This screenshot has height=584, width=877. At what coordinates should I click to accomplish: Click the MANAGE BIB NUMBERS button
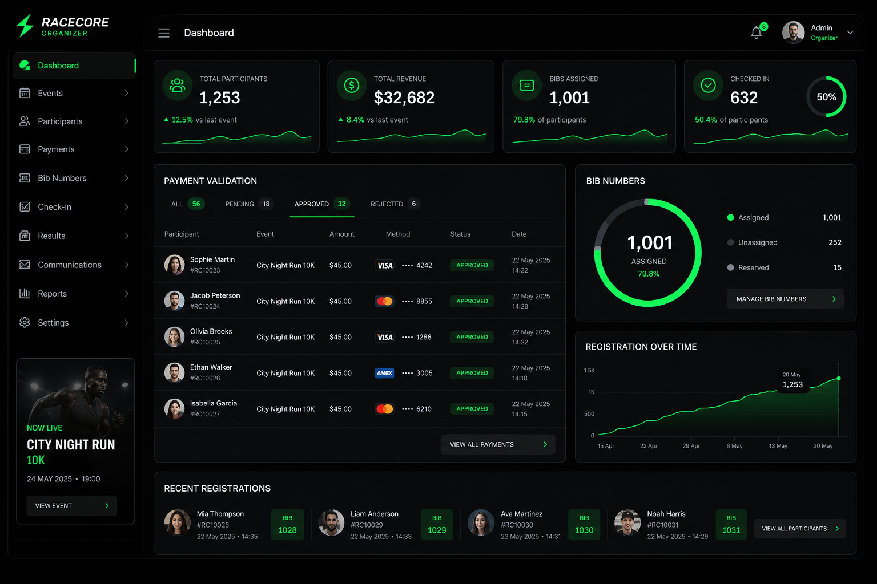[785, 299]
